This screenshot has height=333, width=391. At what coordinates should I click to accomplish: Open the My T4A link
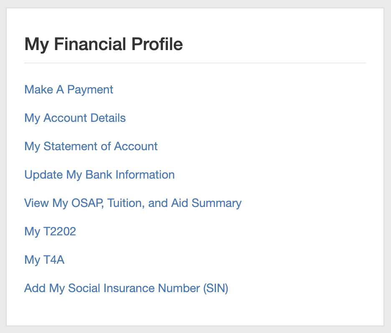click(44, 260)
